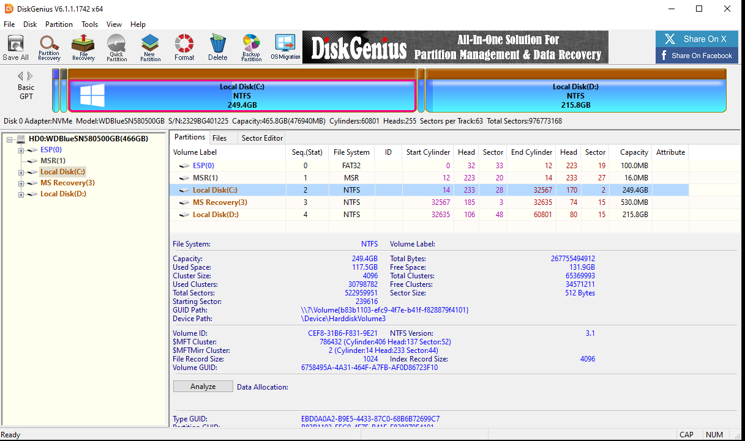
Task: Click the Save All icon
Action: click(15, 47)
